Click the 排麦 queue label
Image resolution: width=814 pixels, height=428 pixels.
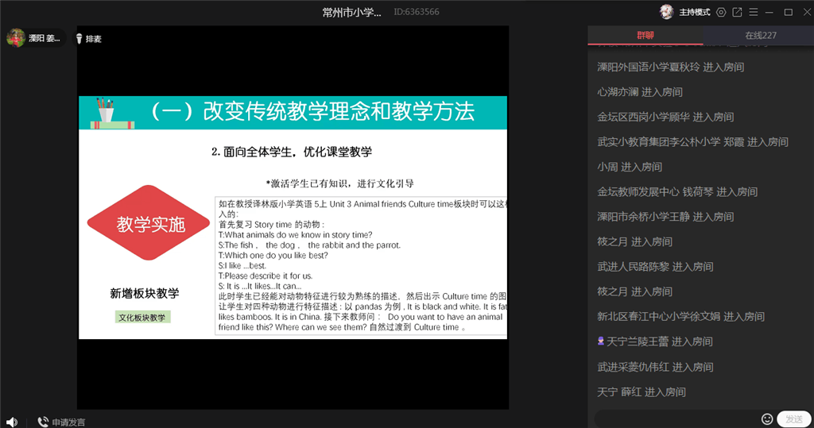pos(94,39)
